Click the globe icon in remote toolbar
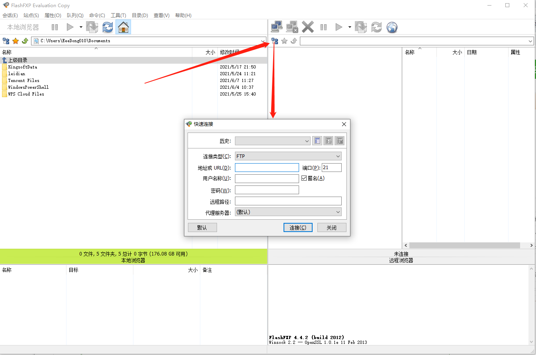This screenshot has width=536, height=355. click(x=392, y=27)
